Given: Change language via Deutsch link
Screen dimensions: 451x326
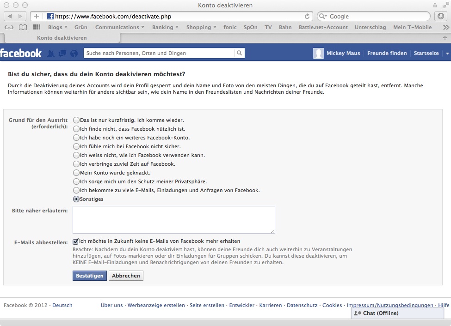Looking at the screenshot, I should (62, 305).
